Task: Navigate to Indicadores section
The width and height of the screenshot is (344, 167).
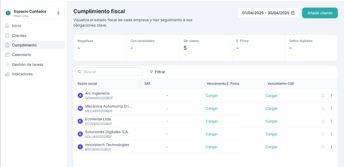Action: [x=22, y=74]
